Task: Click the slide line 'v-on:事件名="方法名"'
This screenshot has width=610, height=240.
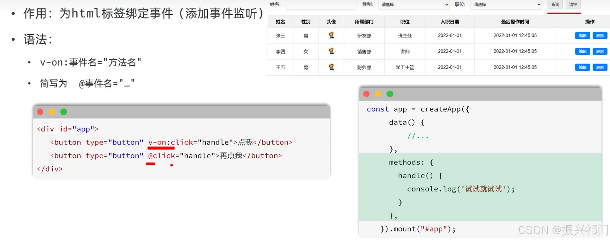Action: click(91, 62)
